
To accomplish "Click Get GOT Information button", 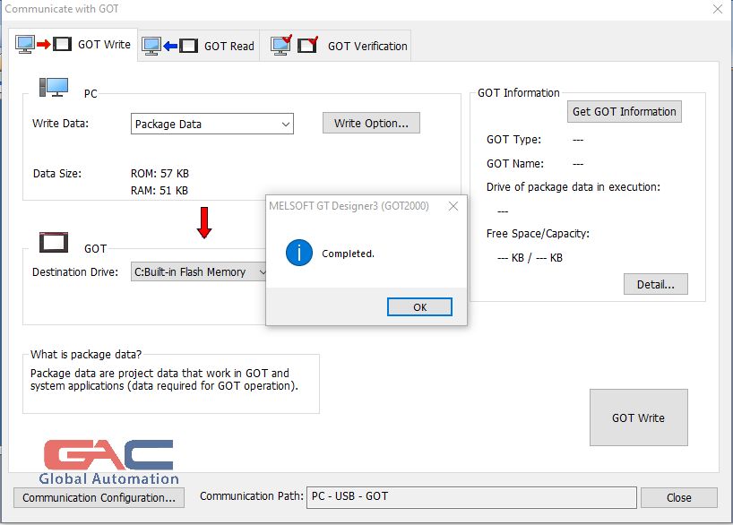I will pos(624,111).
